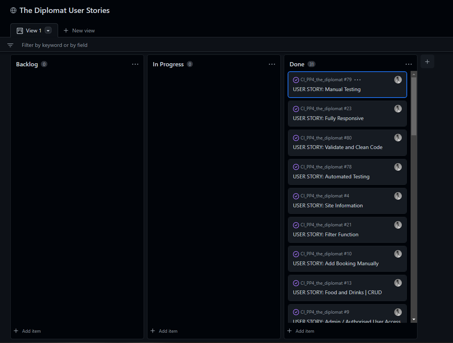Add a new column with the plus button

[427, 62]
